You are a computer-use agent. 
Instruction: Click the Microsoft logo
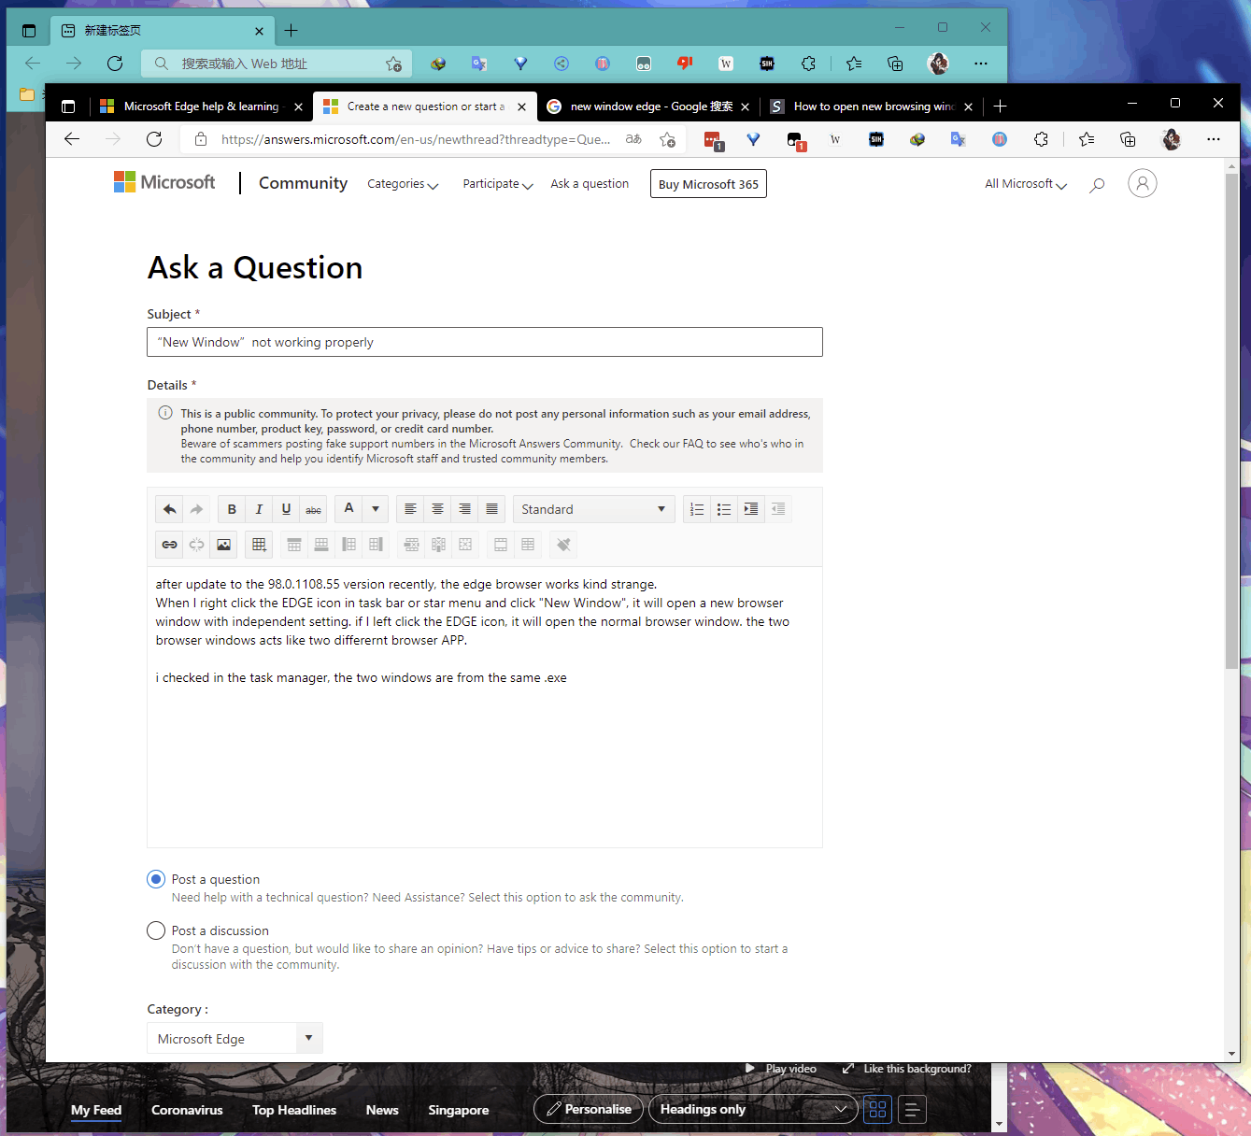(164, 182)
